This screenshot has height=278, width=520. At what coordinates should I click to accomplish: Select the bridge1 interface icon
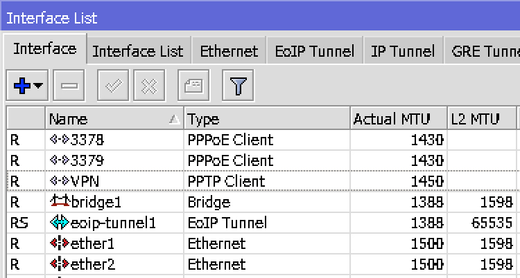click(60, 203)
